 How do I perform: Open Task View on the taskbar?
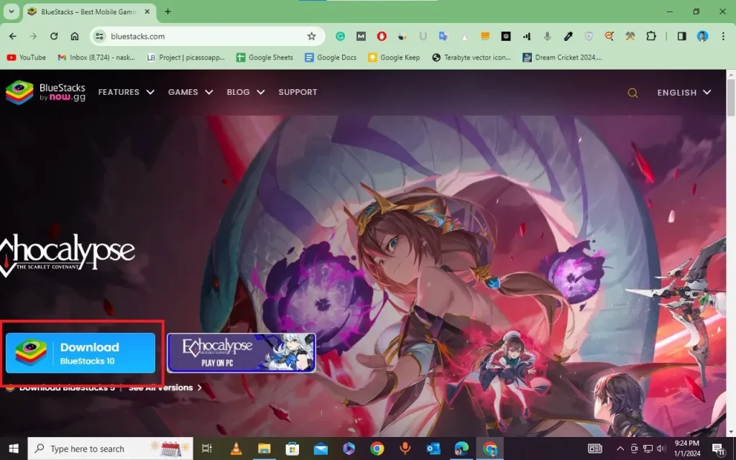[x=207, y=448]
